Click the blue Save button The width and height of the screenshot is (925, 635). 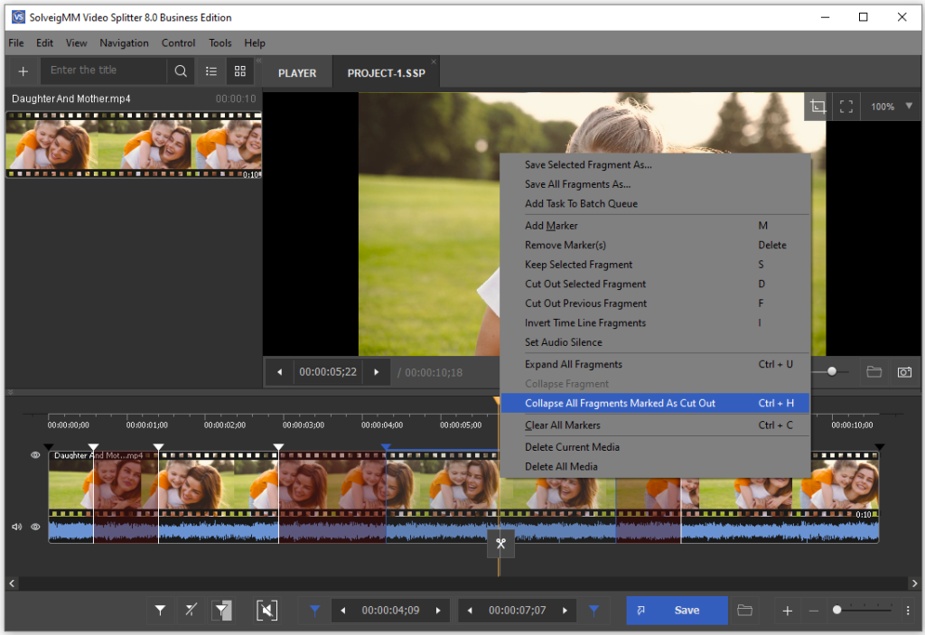[677, 610]
